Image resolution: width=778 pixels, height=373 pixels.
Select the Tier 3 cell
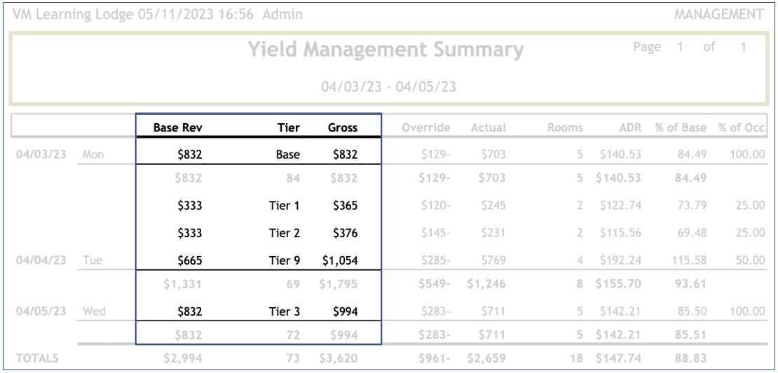(285, 311)
